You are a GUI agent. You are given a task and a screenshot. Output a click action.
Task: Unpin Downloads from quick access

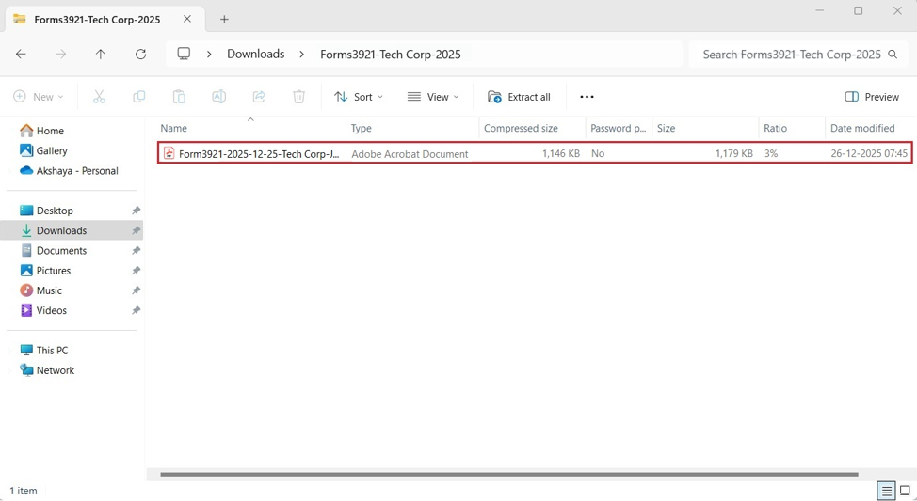coord(136,230)
